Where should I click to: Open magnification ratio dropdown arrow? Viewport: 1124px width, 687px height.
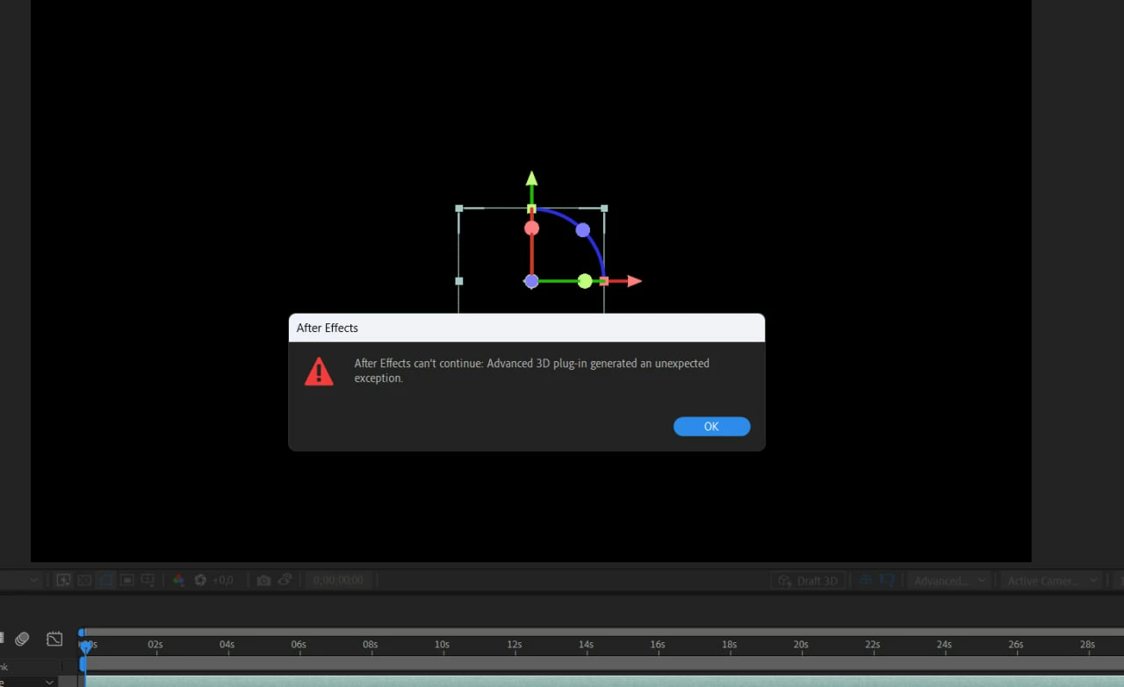33,580
